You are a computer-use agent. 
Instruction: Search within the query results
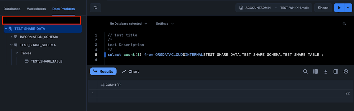point(306,72)
